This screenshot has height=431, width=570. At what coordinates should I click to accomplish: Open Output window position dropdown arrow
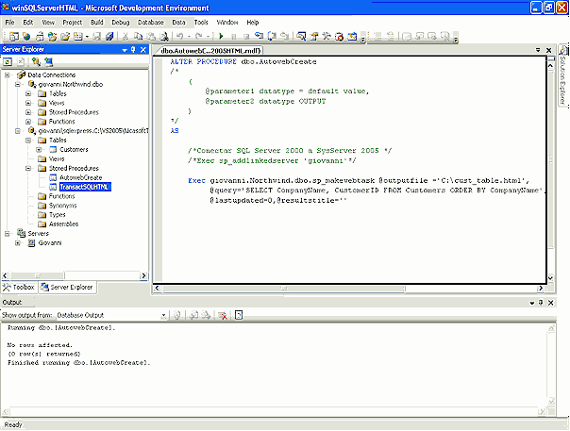pyautogui.click(x=532, y=303)
